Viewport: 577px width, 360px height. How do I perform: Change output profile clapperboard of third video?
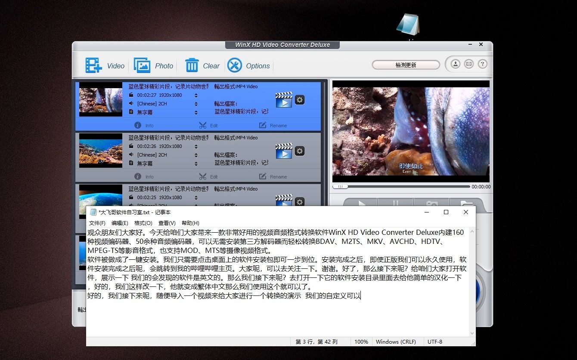tap(284, 200)
